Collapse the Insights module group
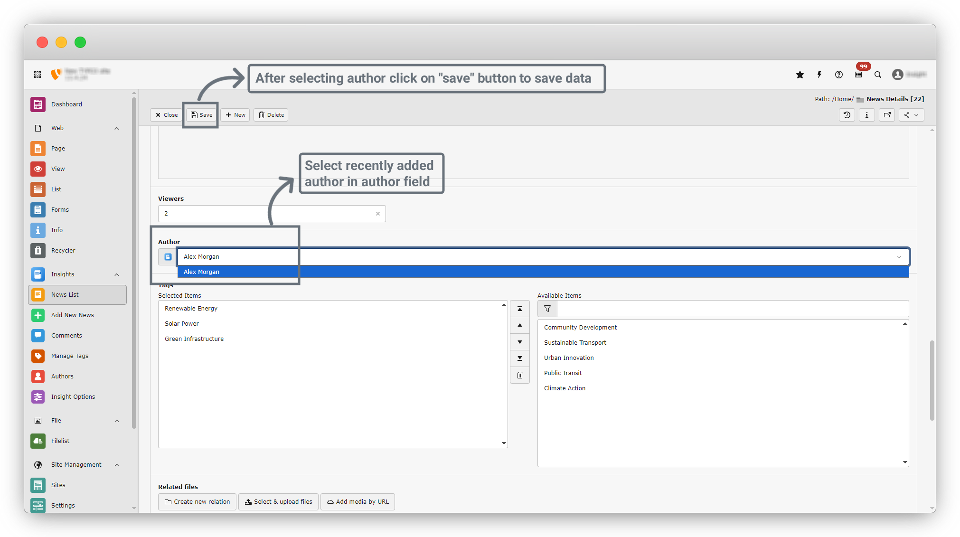 tap(117, 274)
